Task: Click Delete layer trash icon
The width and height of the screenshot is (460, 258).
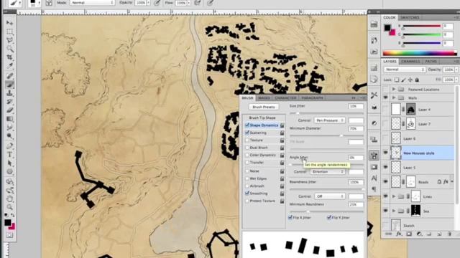Action: coord(449,234)
